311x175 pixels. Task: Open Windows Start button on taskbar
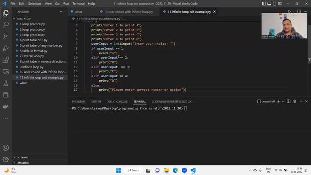(118, 170)
